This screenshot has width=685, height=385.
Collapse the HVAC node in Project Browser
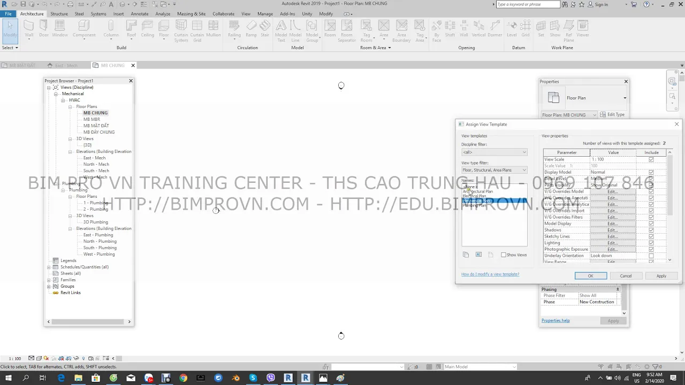(63, 100)
